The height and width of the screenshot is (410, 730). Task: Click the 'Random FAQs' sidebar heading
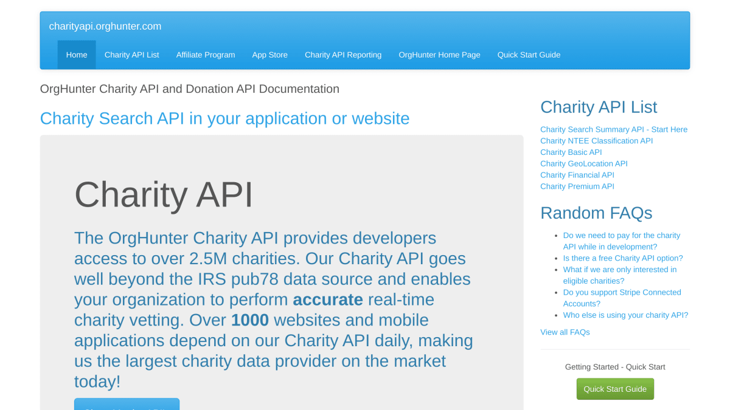[596, 213]
